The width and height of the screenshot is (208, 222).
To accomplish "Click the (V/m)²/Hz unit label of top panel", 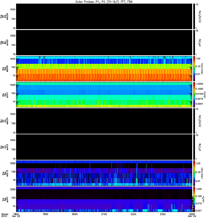I will (x=200, y=16).
